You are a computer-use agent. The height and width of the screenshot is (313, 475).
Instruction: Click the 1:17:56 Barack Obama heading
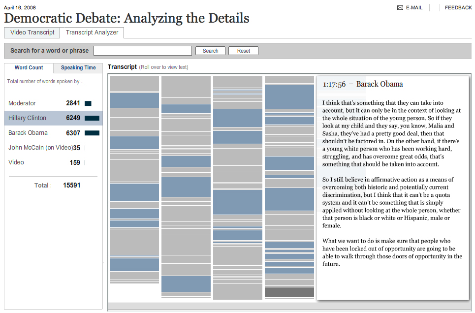pos(363,84)
